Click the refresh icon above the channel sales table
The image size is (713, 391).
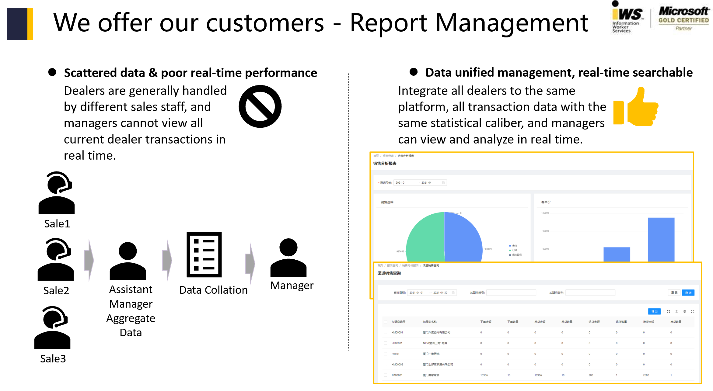tap(668, 311)
